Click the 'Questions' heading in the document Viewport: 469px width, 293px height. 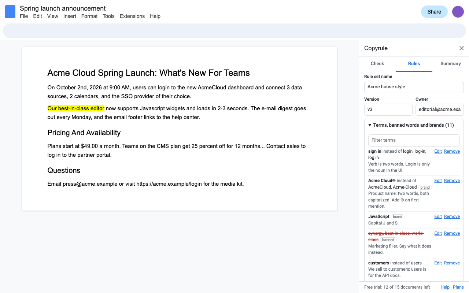[x=64, y=170]
